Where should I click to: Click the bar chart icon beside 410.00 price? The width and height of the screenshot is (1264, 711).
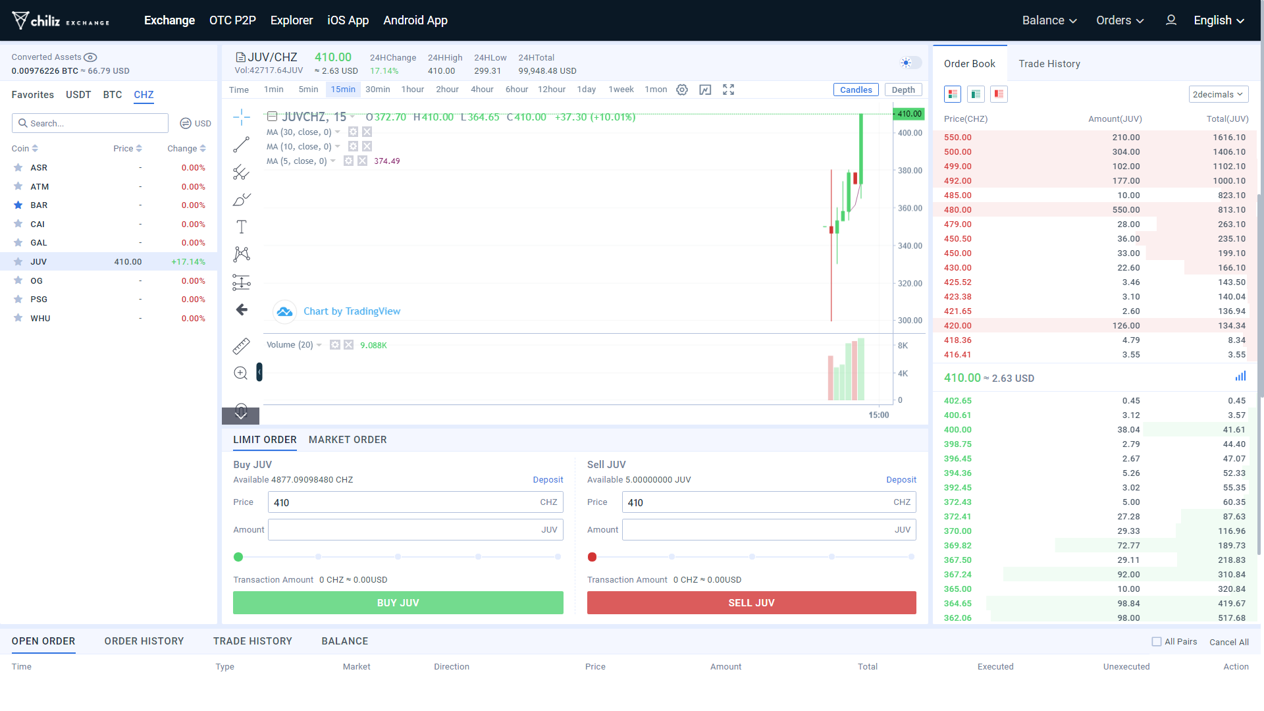coord(1240,377)
